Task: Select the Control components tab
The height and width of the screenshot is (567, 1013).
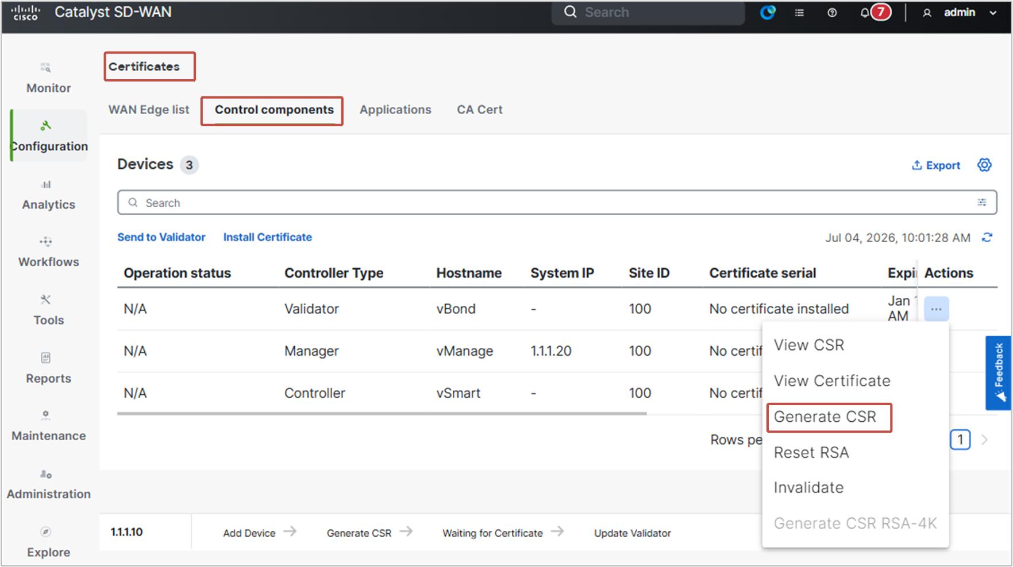Action: [x=274, y=110]
